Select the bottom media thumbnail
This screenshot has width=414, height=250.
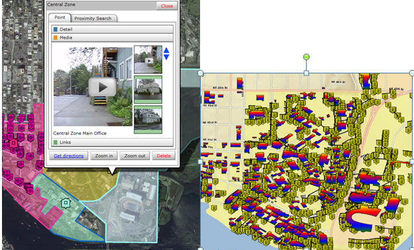click(x=148, y=120)
